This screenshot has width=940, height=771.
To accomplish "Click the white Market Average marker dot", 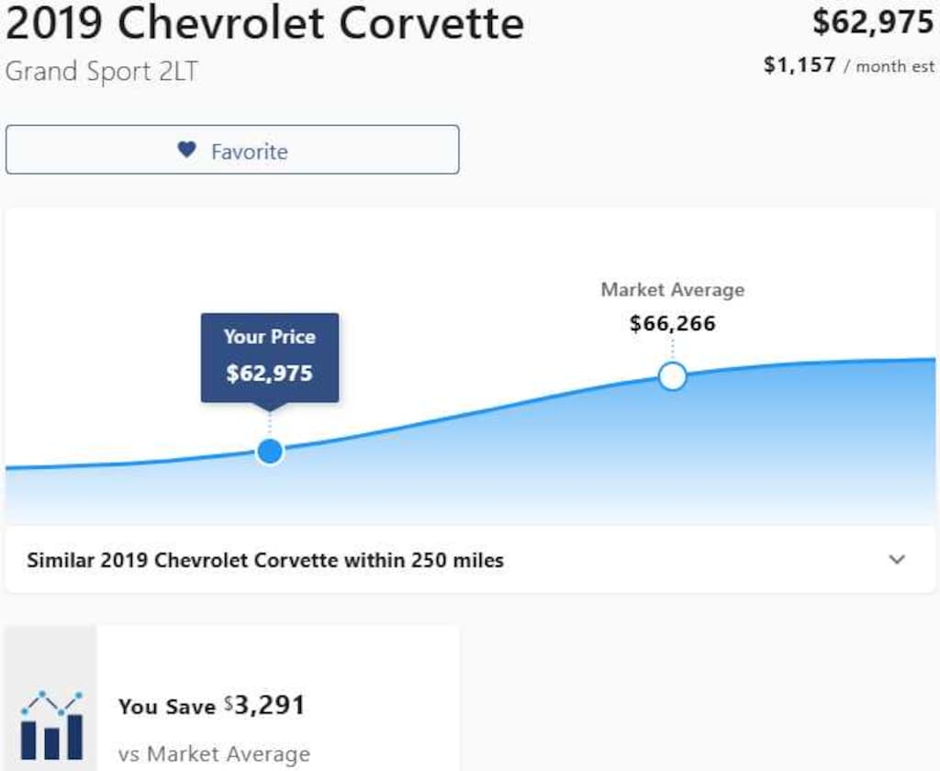I will click(x=673, y=375).
